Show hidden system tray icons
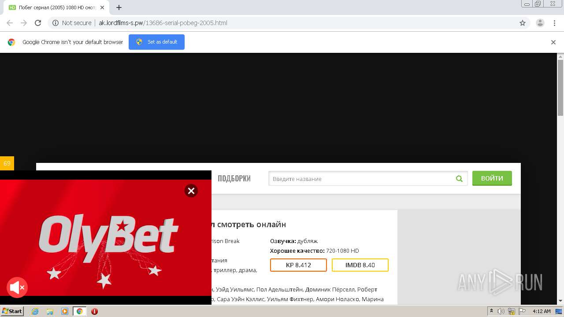This screenshot has width=564, height=317. click(492, 311)
